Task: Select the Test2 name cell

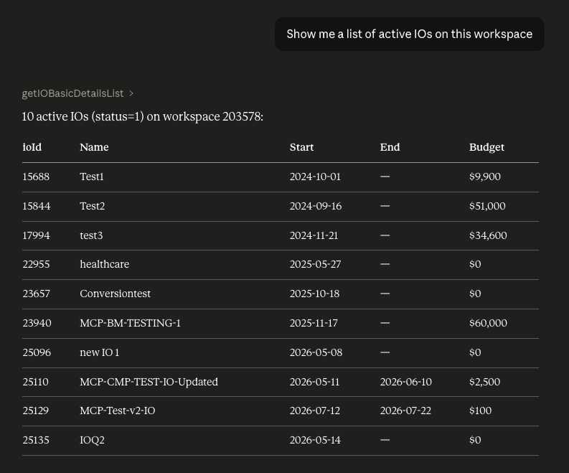Action: click(x=92, y=206)
